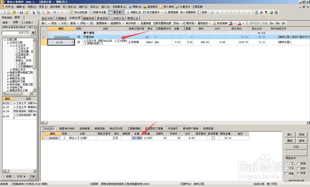310x187 pixels.
Task: Click the fx formula icon
Action: 261,12
